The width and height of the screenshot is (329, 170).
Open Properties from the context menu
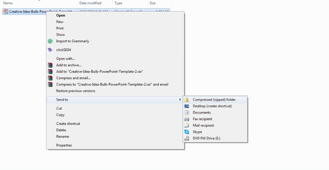(64, 145)
